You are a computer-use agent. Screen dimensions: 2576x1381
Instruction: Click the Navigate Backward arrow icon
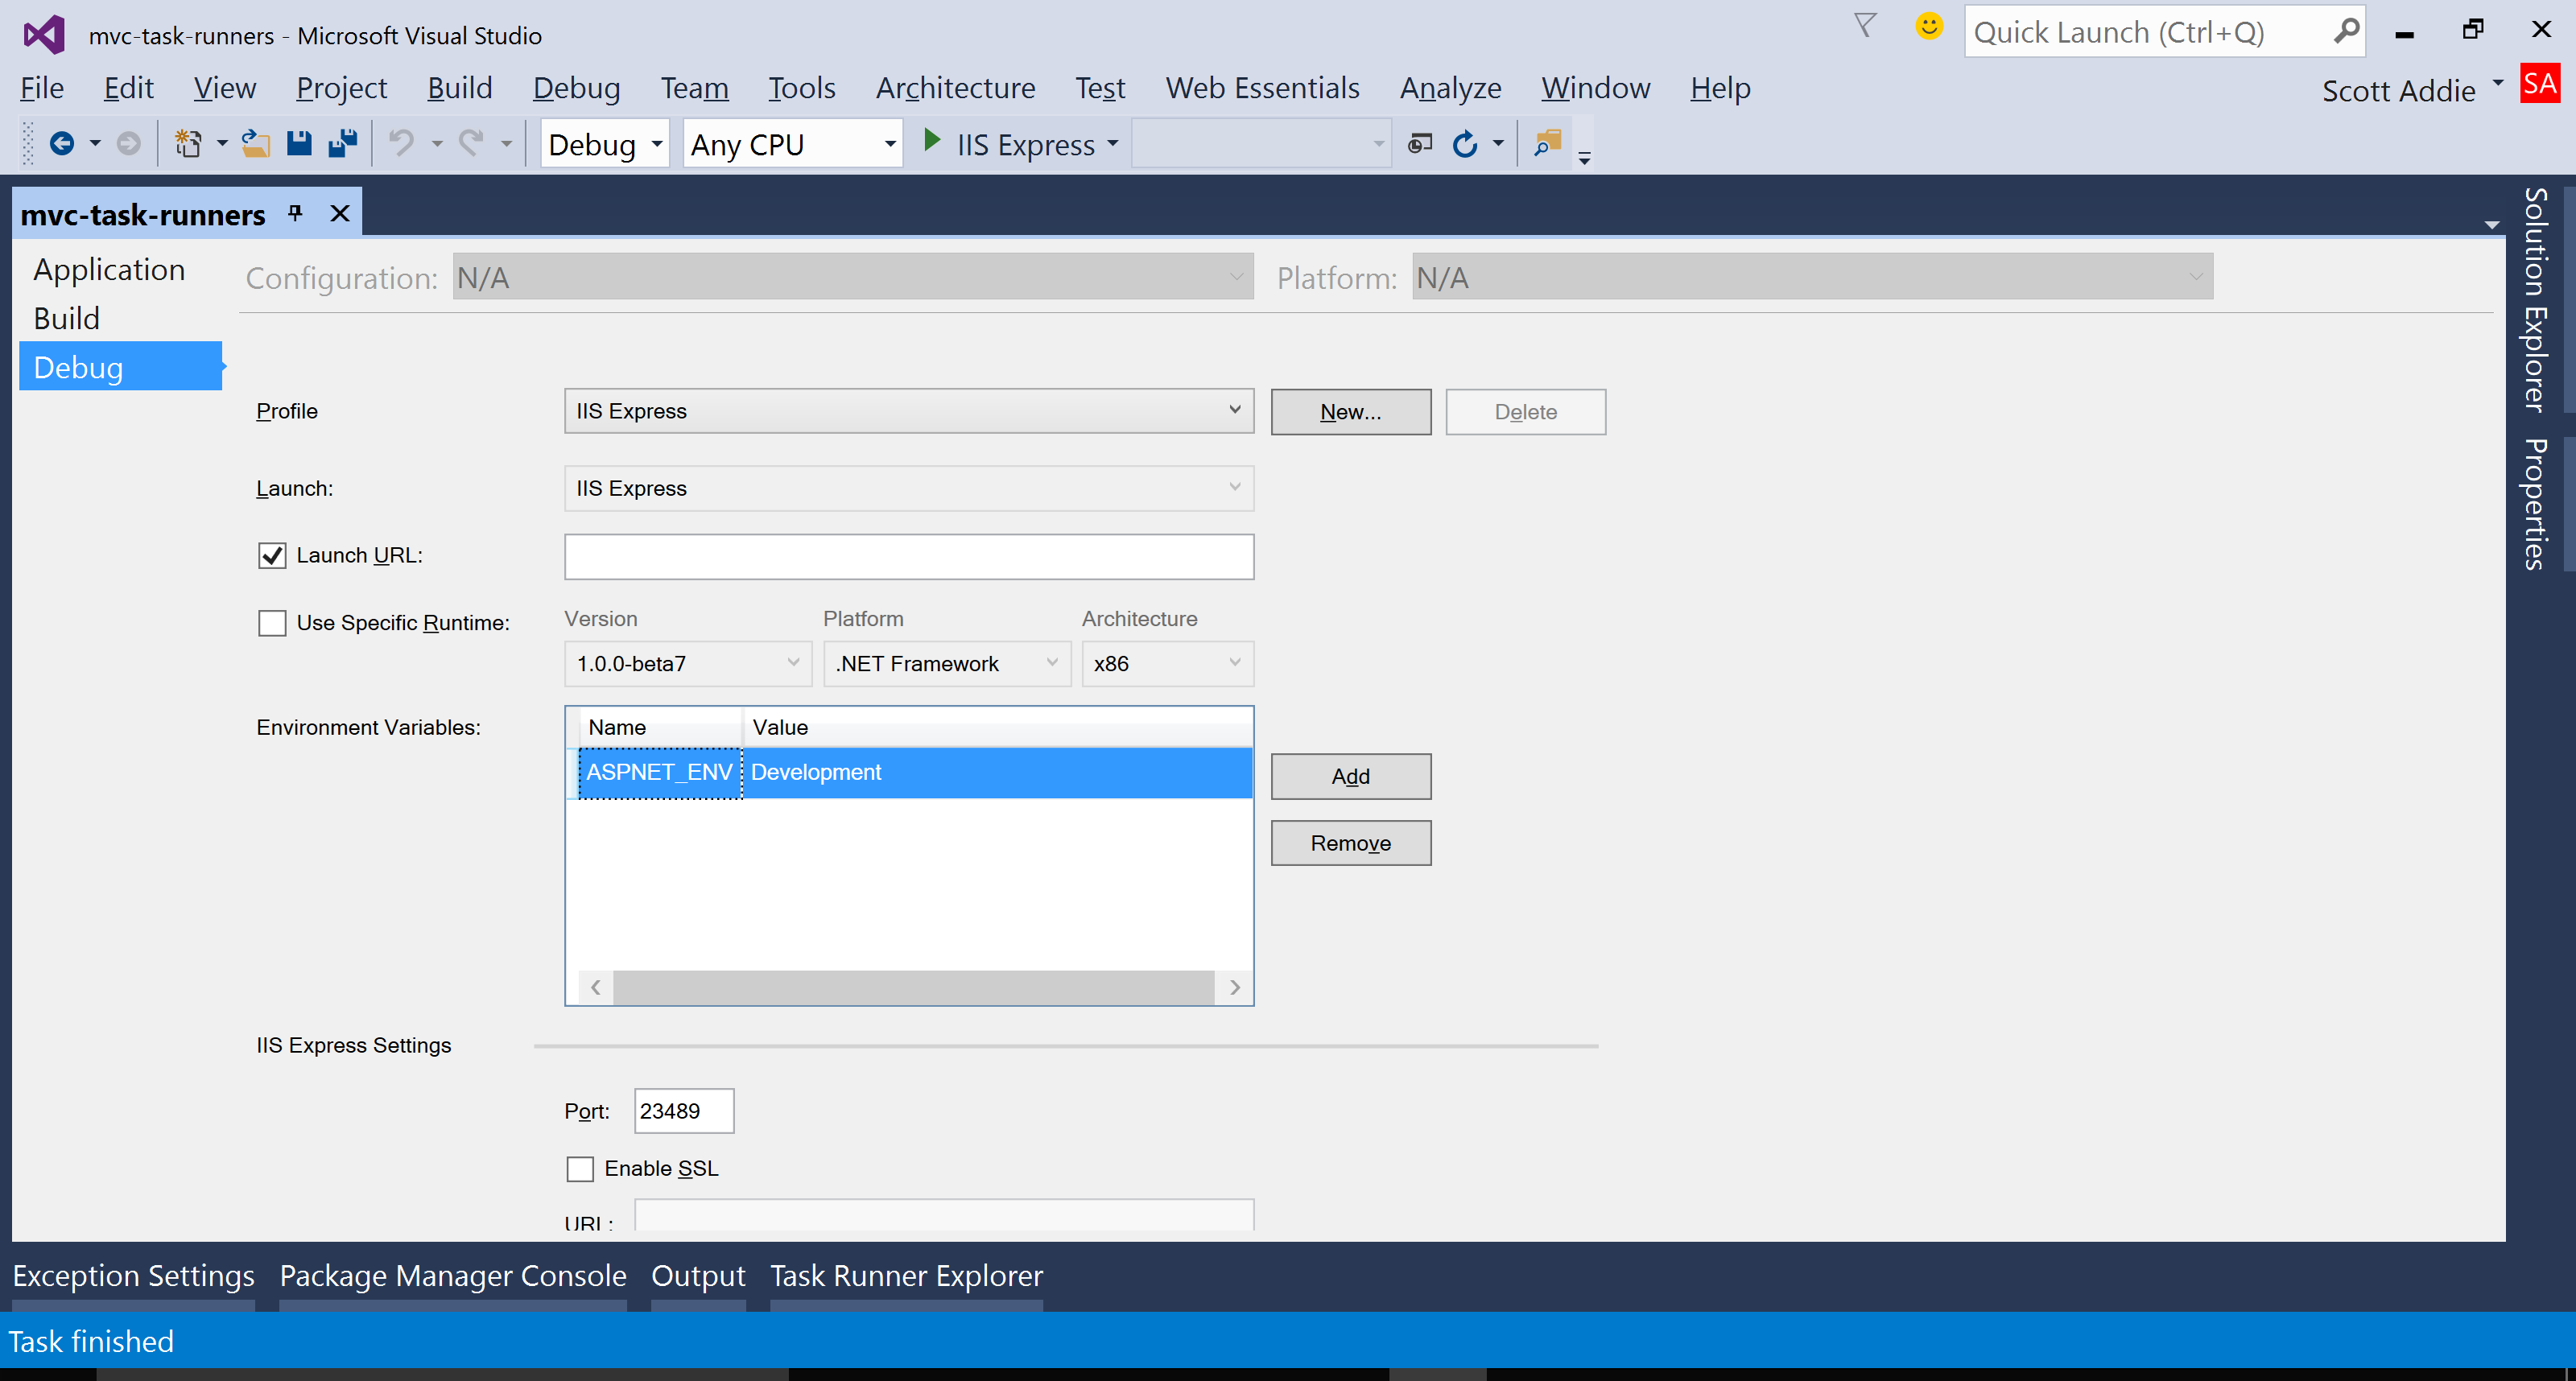tap(62, 144)
